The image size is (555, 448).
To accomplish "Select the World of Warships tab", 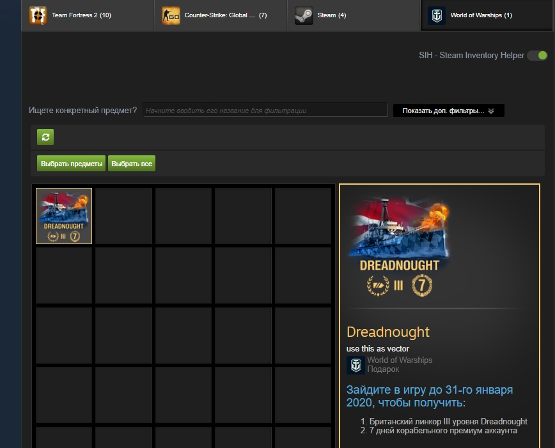I will (x=487, y=15).
